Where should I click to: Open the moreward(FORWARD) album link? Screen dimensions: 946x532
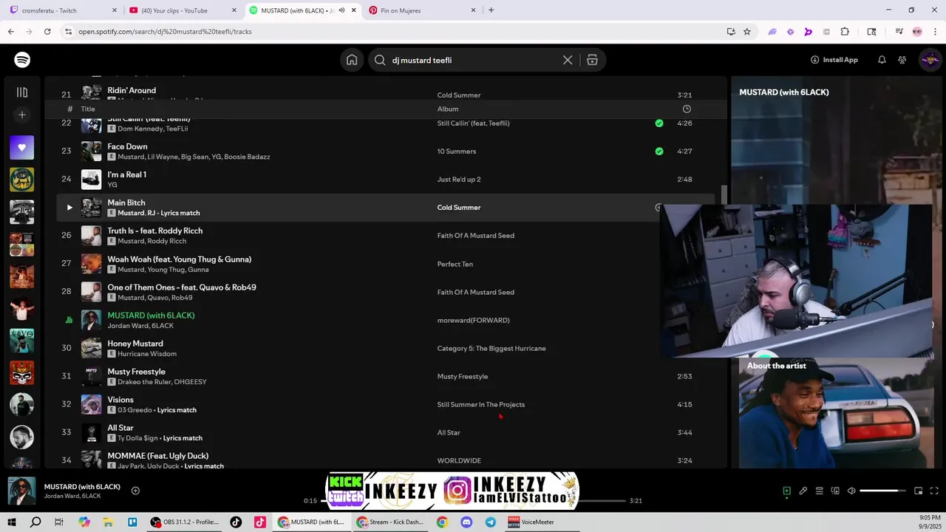[474, 320]
